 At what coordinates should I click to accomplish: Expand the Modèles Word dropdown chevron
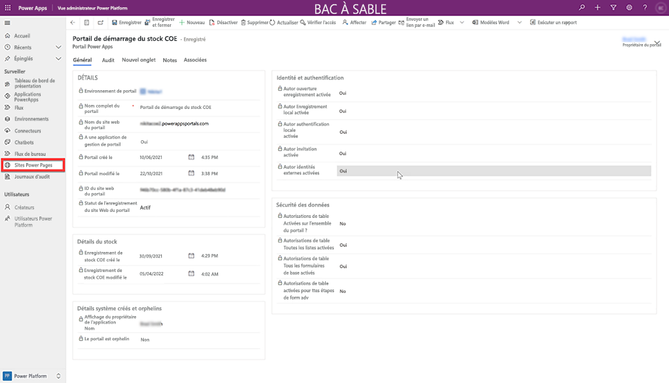tap(519, 23)
